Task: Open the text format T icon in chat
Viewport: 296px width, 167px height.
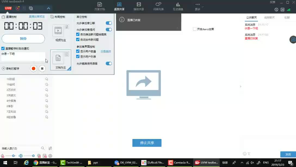Action: (249, 154)
